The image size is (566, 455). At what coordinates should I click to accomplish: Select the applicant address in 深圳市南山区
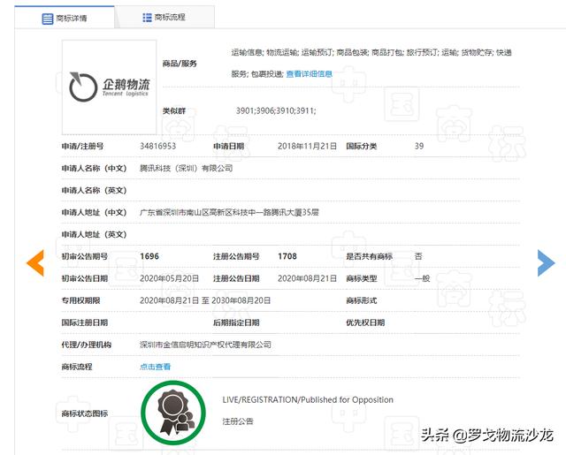tap(229, 212)
